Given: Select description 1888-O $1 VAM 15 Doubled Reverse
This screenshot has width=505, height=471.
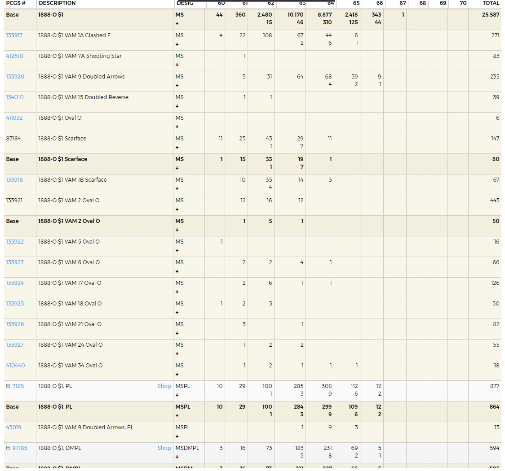Looking at the screenshot, I should tap(83, 97).
